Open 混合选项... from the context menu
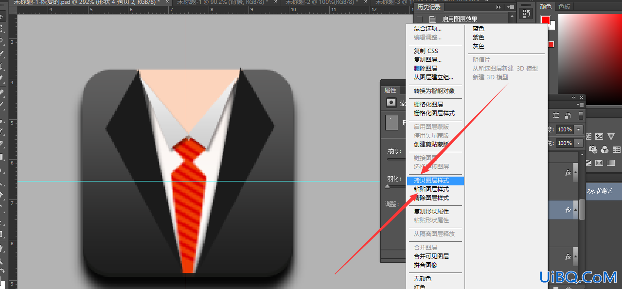This screenshot has height=289, width=622. click(428, 29)
